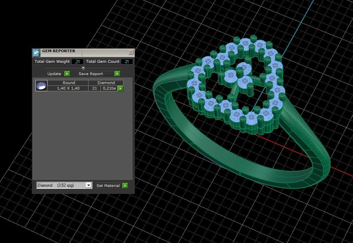Click the green arrow next to Set Material
Viewport: 353px width, 243px height.
click(125, 185)
